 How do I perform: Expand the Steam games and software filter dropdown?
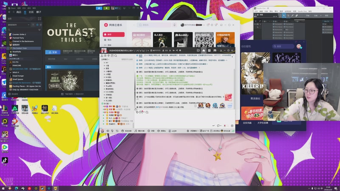coord(19,25)
